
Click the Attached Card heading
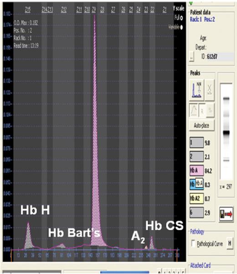tap(201, 266)
